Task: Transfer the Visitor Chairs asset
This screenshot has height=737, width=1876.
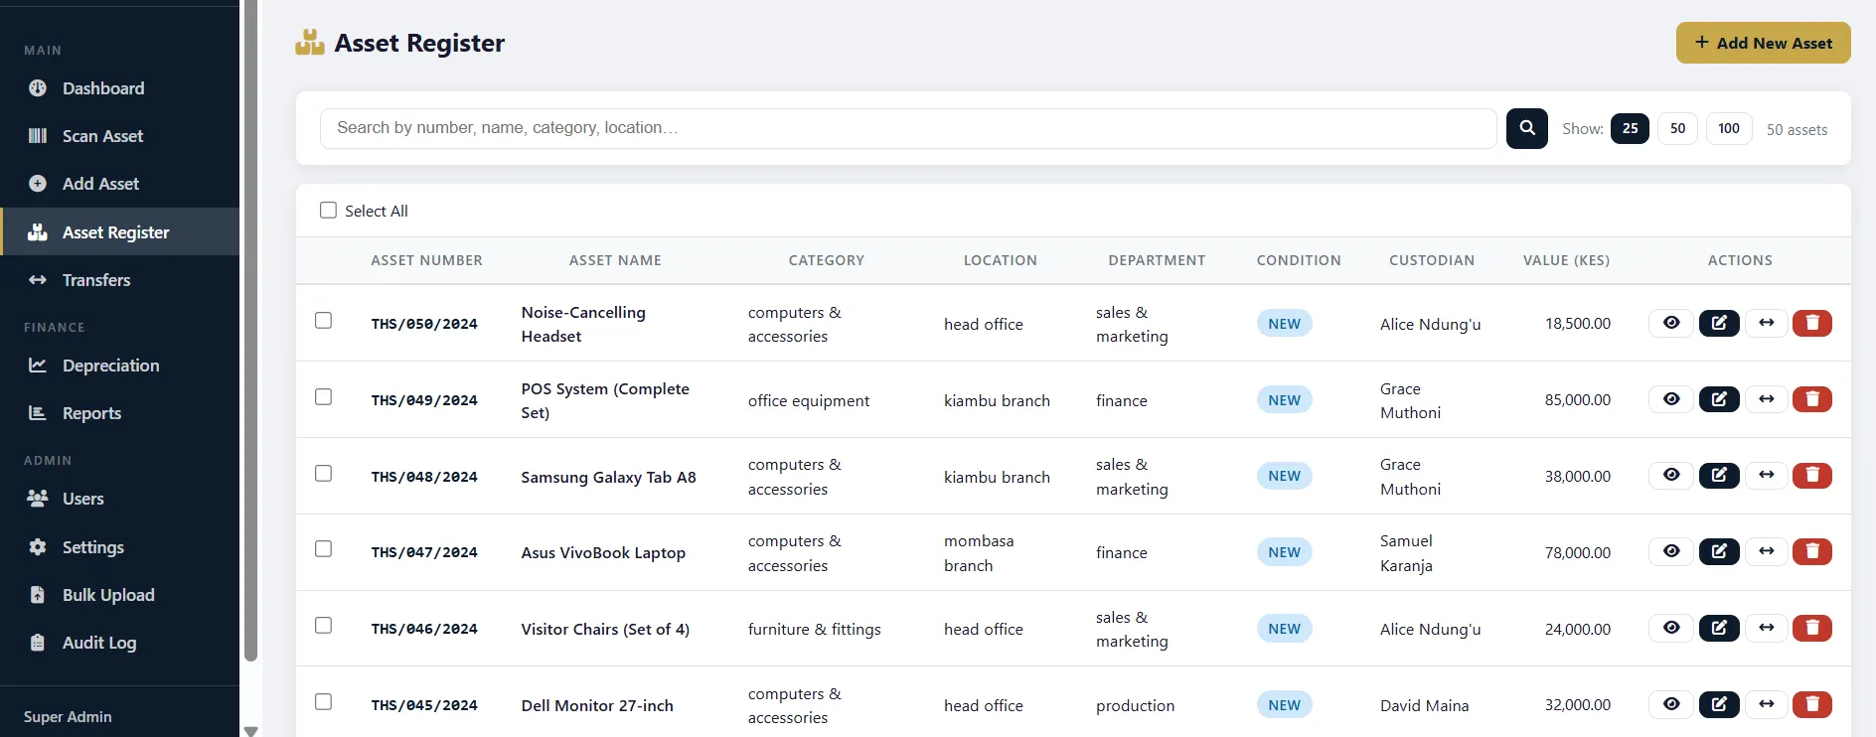Action: click(x=1766, y=628)
